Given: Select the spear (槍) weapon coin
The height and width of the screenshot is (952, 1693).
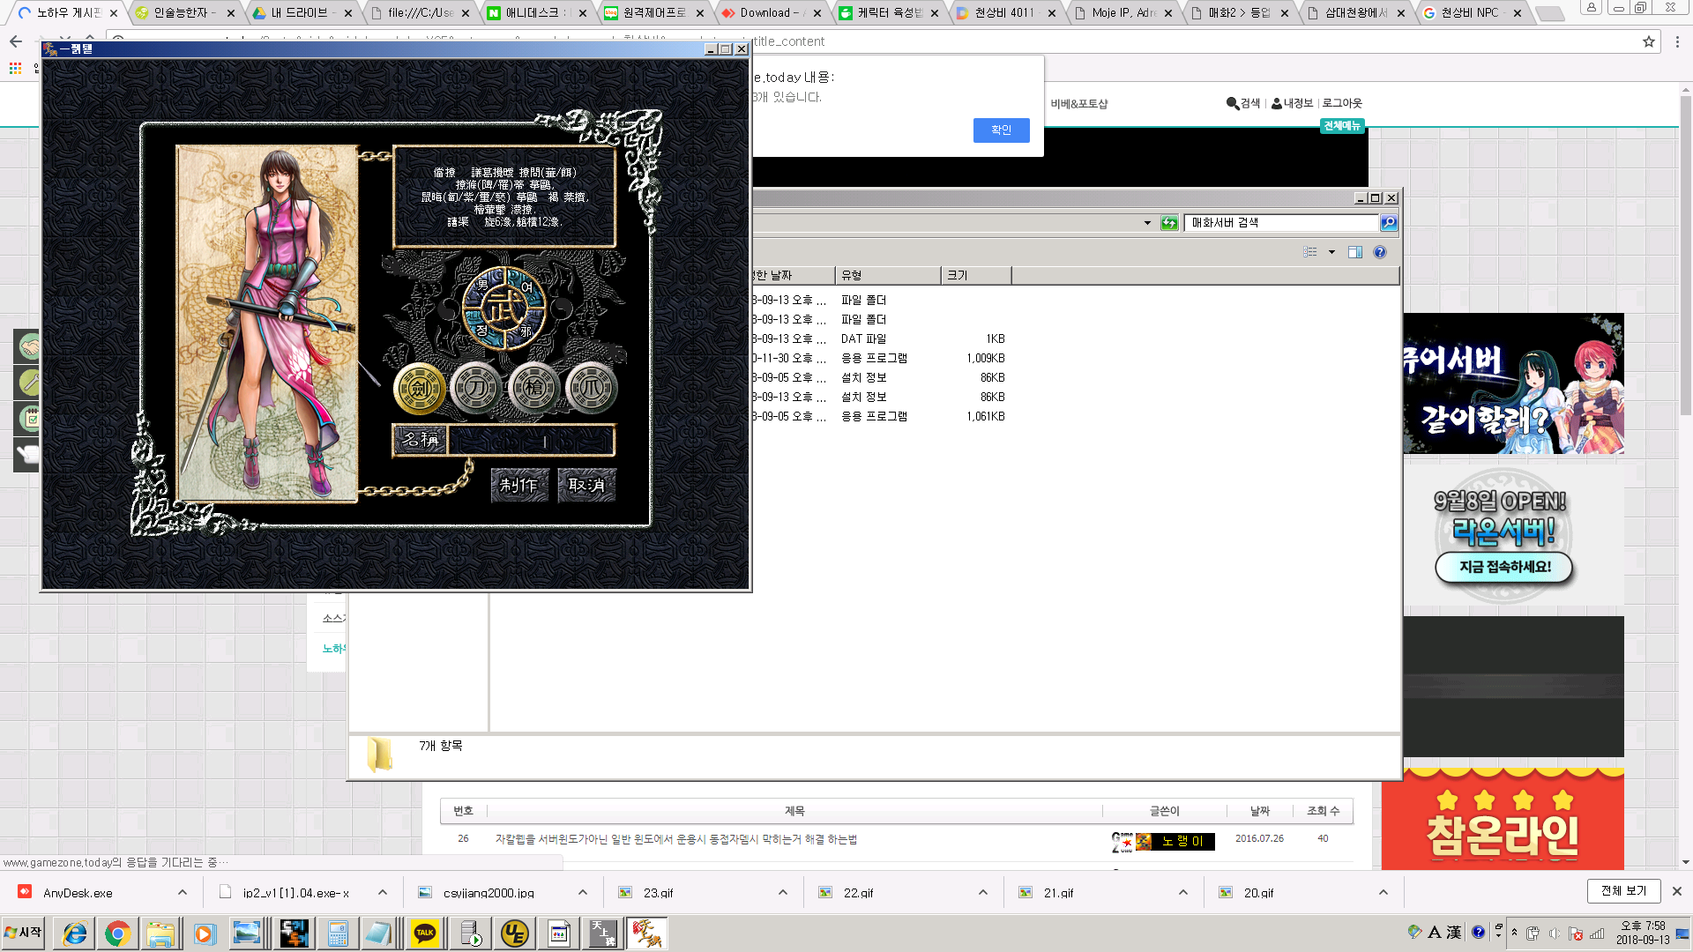Looking at the screenshot, I should tap(533, 388).
